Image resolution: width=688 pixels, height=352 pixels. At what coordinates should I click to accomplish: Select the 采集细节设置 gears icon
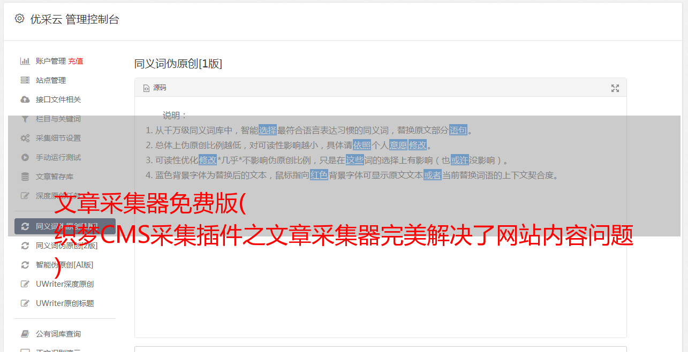tap(25, 138)
